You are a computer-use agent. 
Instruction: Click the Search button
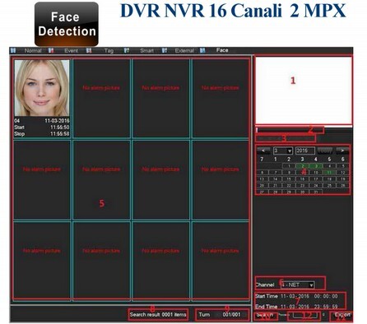coord(265,315)
